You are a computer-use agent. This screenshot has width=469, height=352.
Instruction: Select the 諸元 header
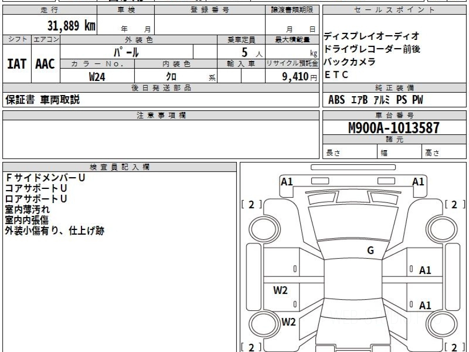[394, 140]
